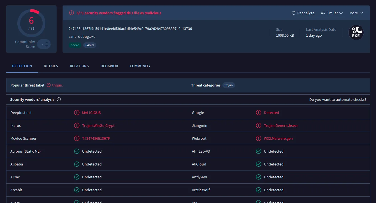This screenshot has height=203, width=376.
Task: Click AhnLab-V3 undetected check icon
Action: coord(259,151)
